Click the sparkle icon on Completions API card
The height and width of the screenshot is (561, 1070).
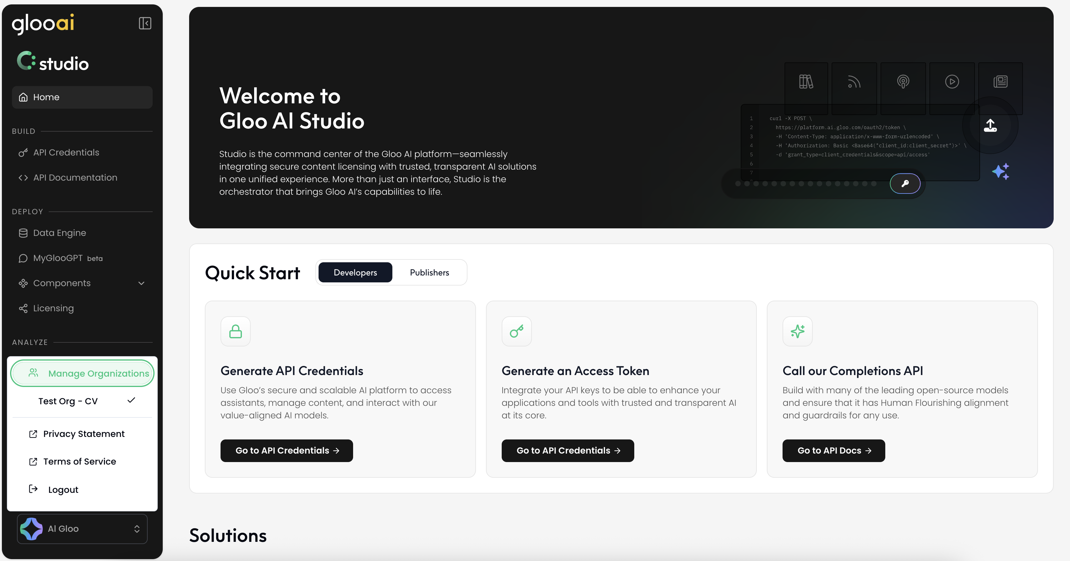(x=798, y=332)
